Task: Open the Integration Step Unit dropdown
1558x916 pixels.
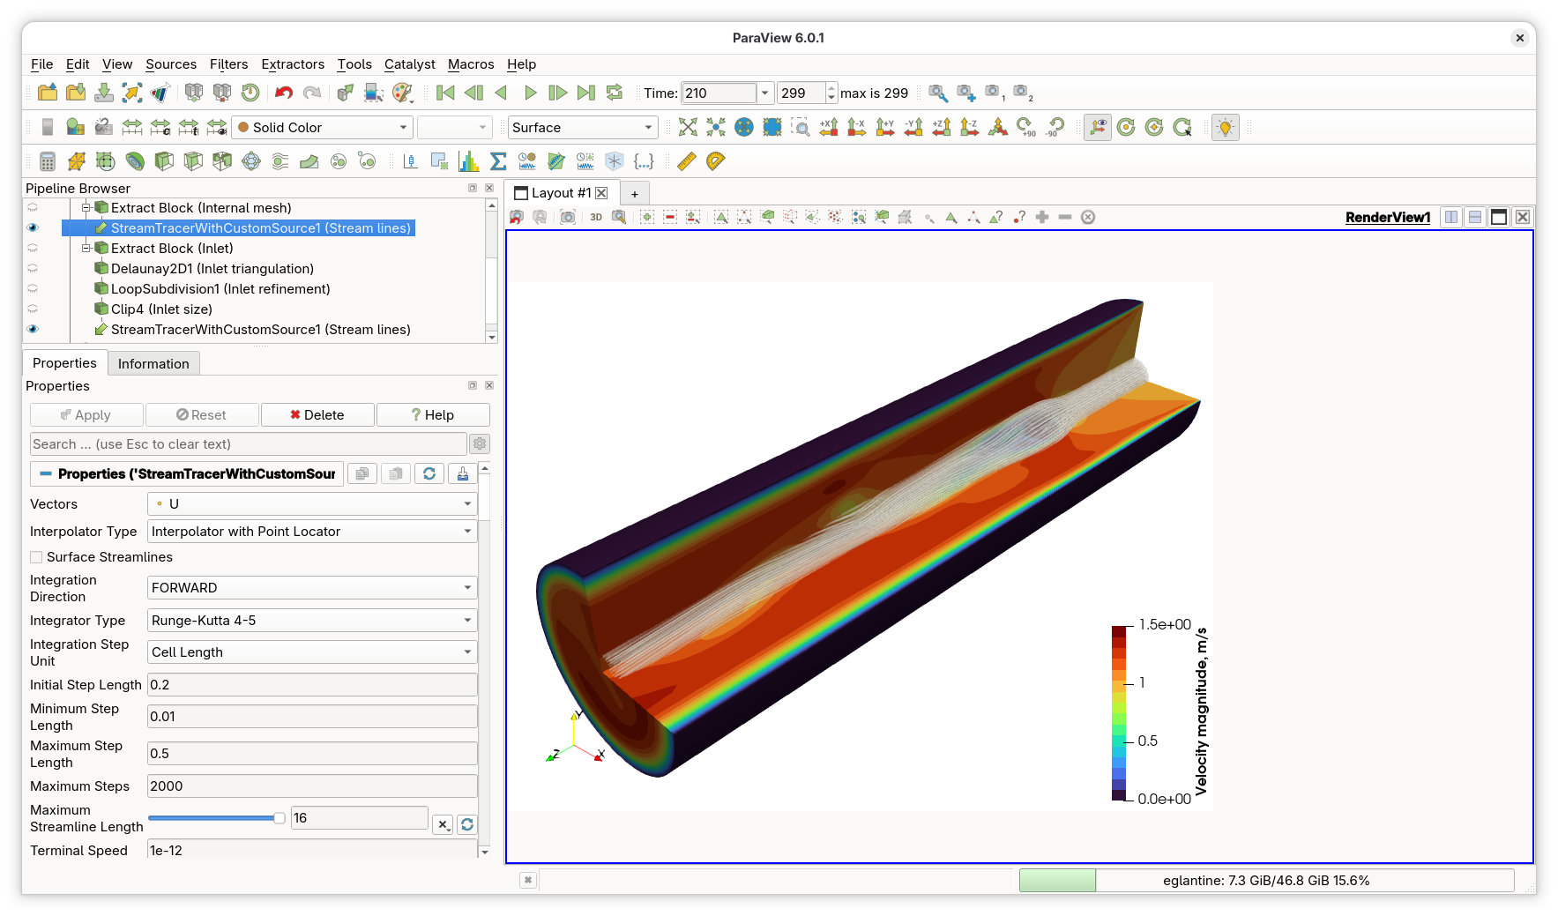Action: pos(312,652)
